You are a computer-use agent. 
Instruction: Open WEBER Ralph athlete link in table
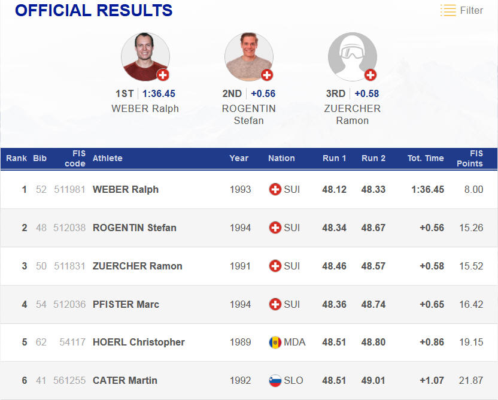click(126, 189)
